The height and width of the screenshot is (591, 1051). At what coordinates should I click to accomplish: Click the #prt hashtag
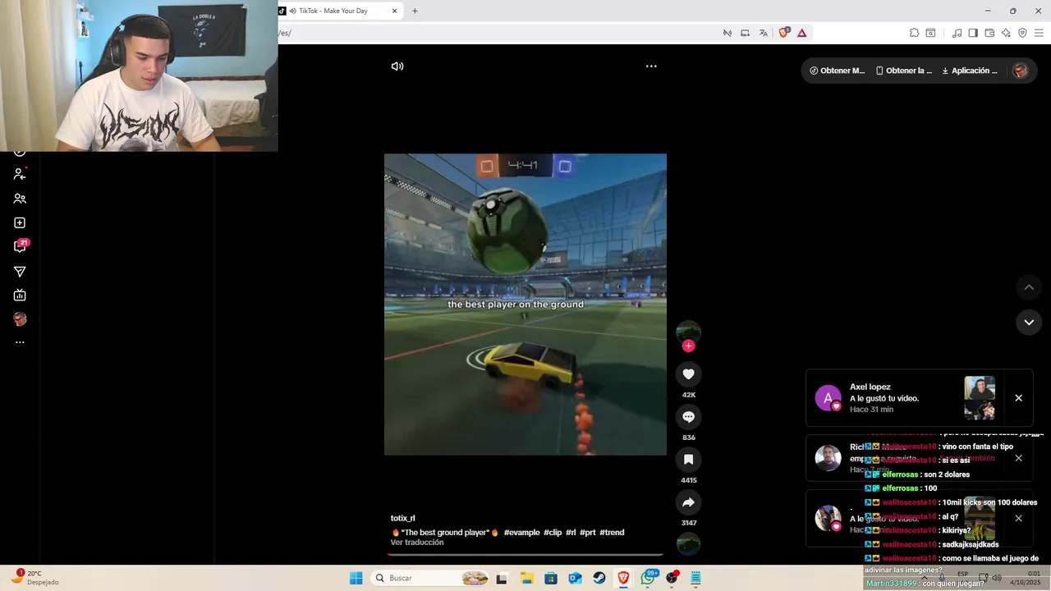(588, 532)
